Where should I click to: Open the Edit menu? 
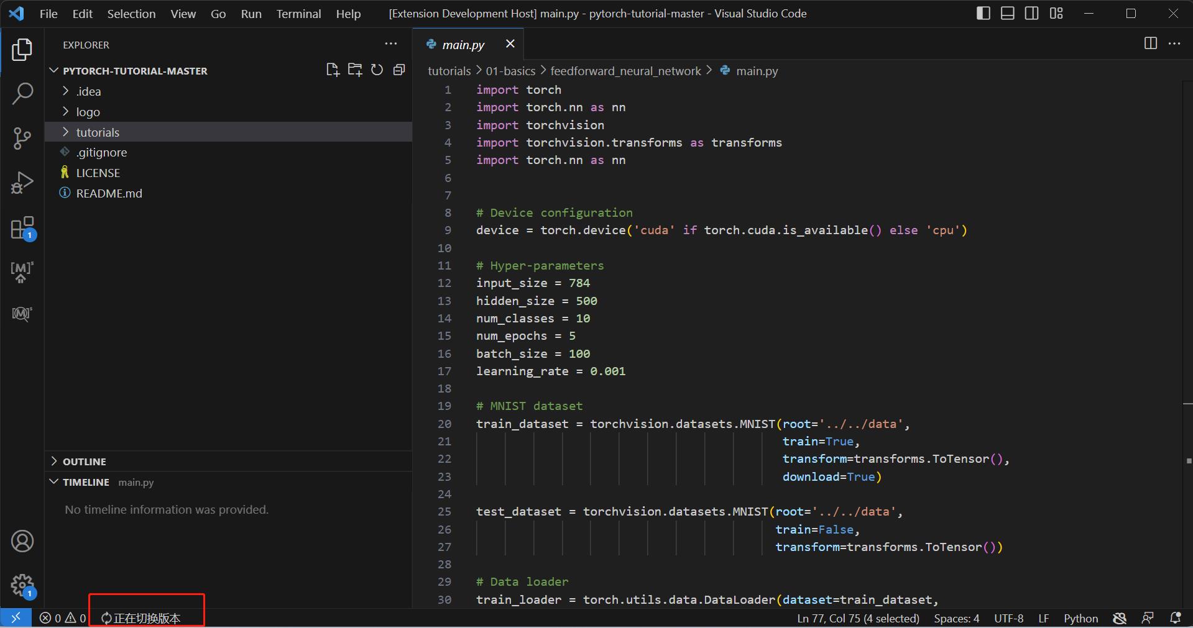82,14
